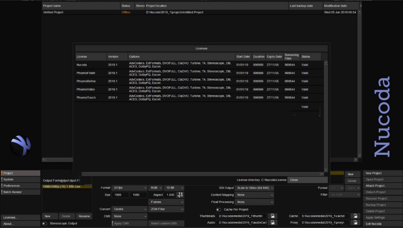The height and width of the screenshot is (228, 403).
Task: Click the Cache path input field
Action: click(325, 216)
